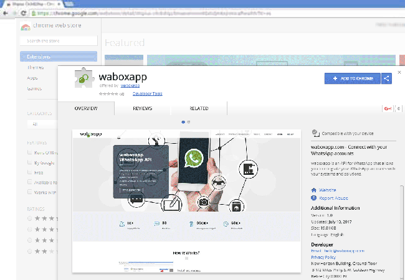Switch to the Reviews tab
The image size is (405, 280).
point(143,108)
